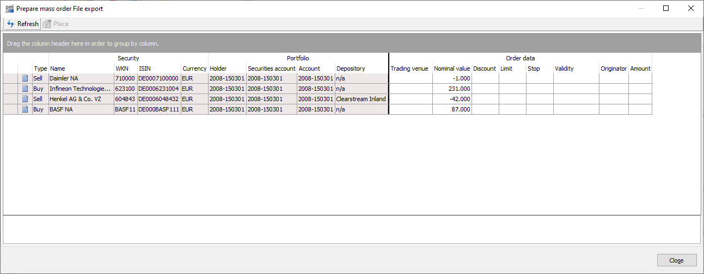
Task: Click the Securities account column header
Action: [271, 68]
